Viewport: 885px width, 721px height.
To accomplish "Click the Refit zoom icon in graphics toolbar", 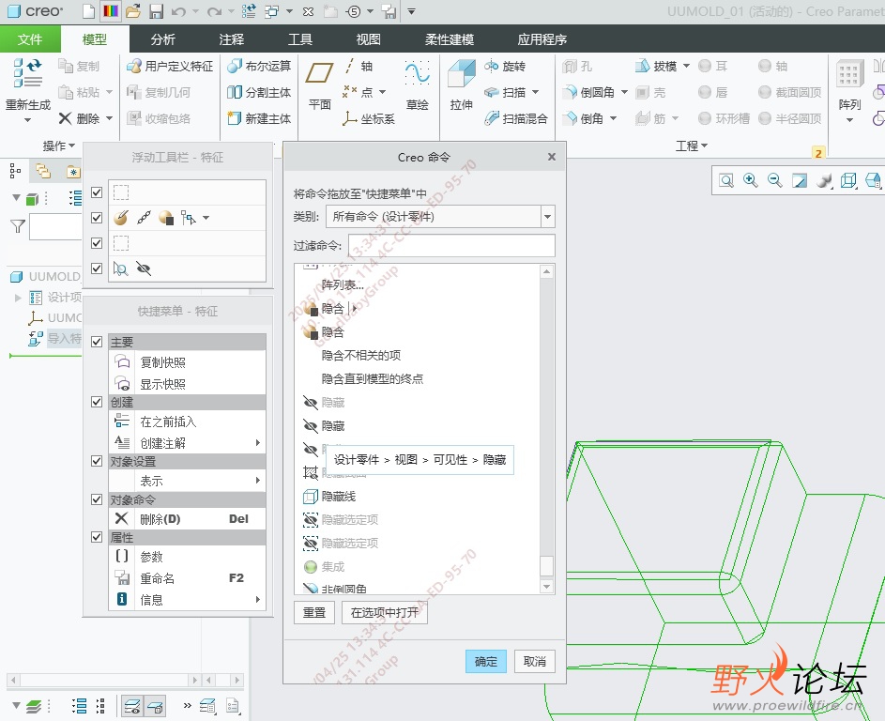I will coord(725,180).
